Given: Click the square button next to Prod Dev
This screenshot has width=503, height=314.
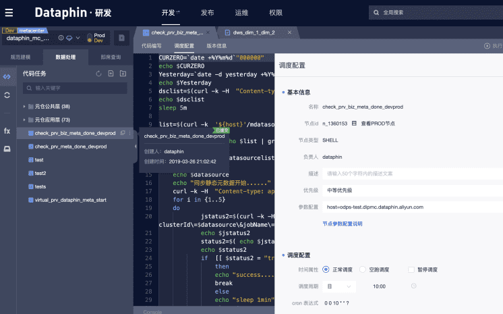Looking at the screenshot, I should [x=121, y=38].
